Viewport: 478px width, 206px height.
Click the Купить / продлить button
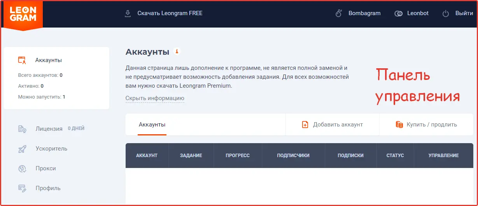[426, 125]
